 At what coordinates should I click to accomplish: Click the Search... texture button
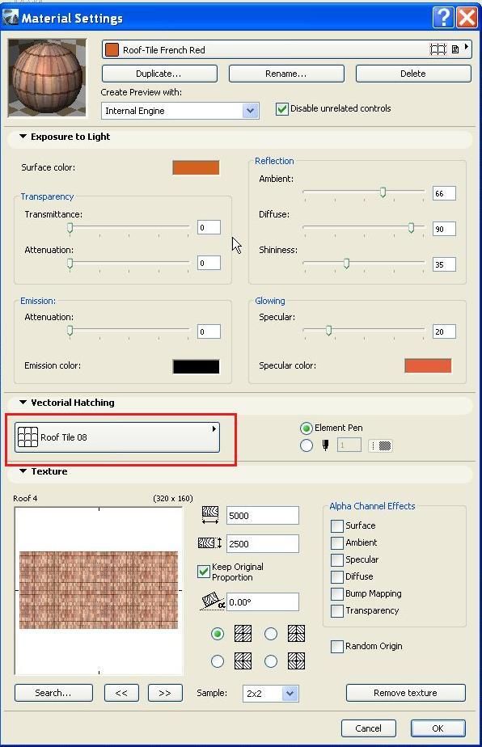[x=53, y=693]
